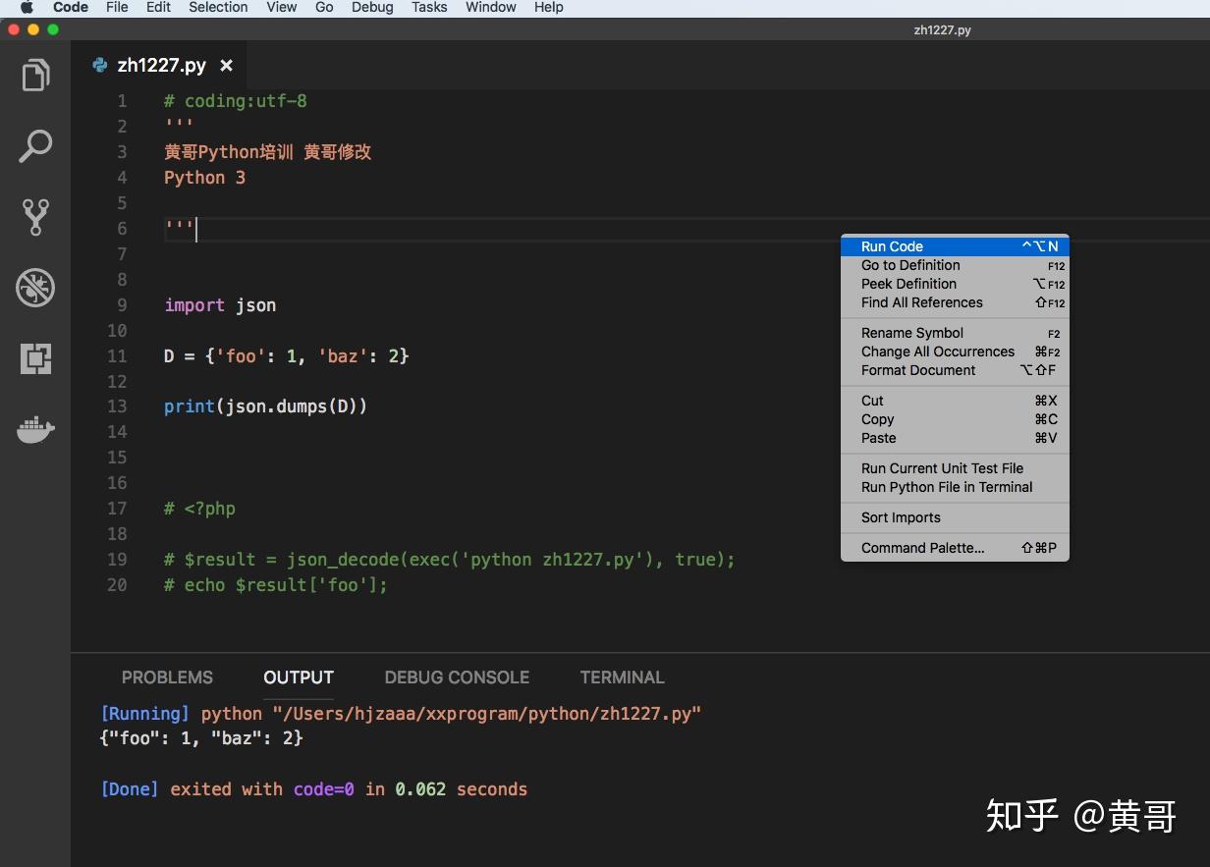Switch to the PROBLEMS tab

pos(167,677)
